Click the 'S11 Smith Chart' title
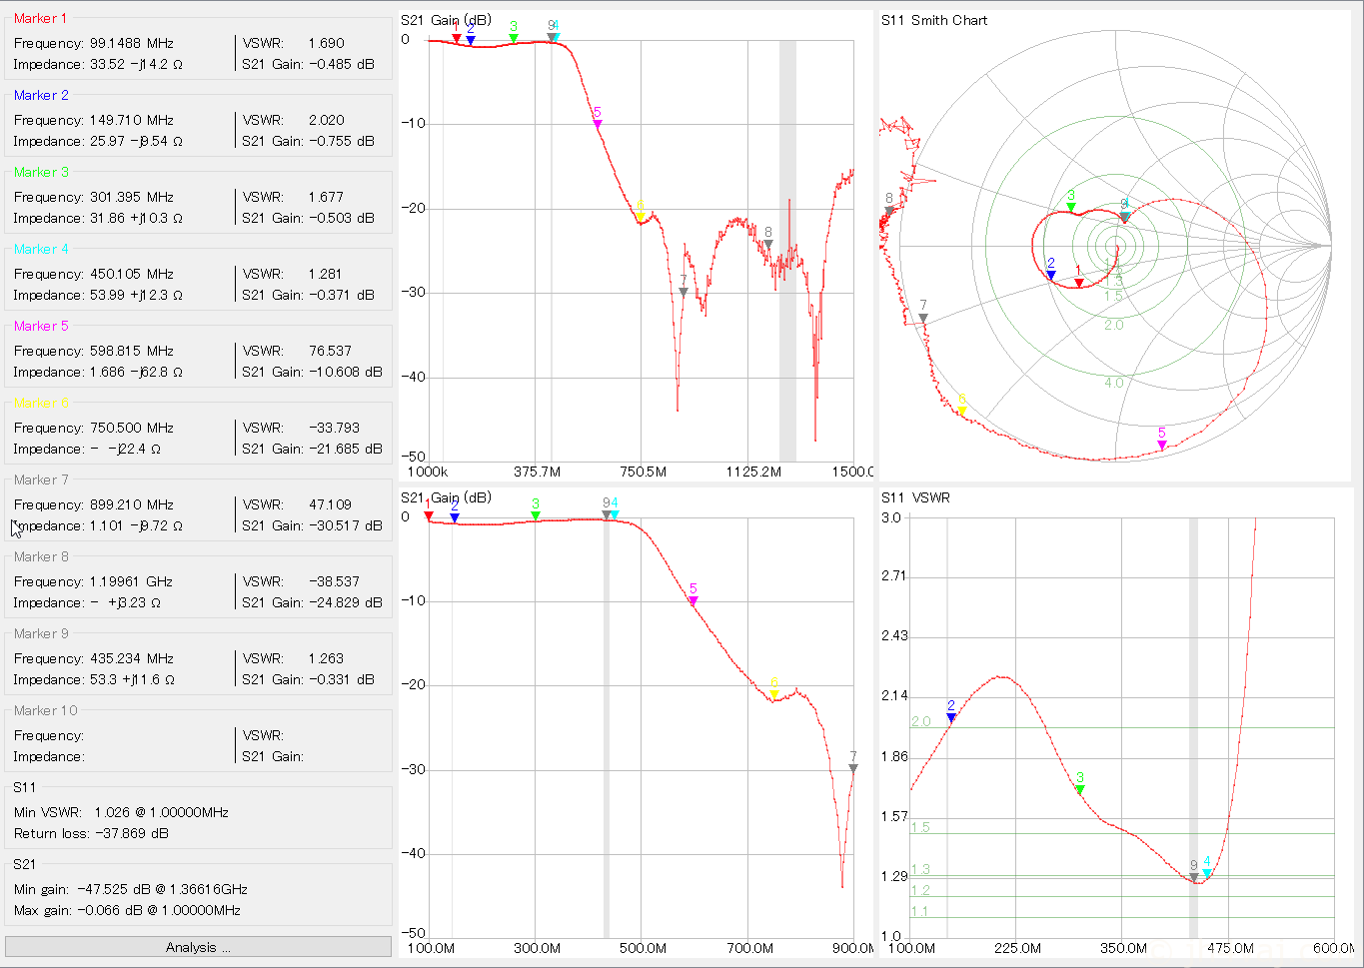The image size is (1364, 968). pos(934,20)
